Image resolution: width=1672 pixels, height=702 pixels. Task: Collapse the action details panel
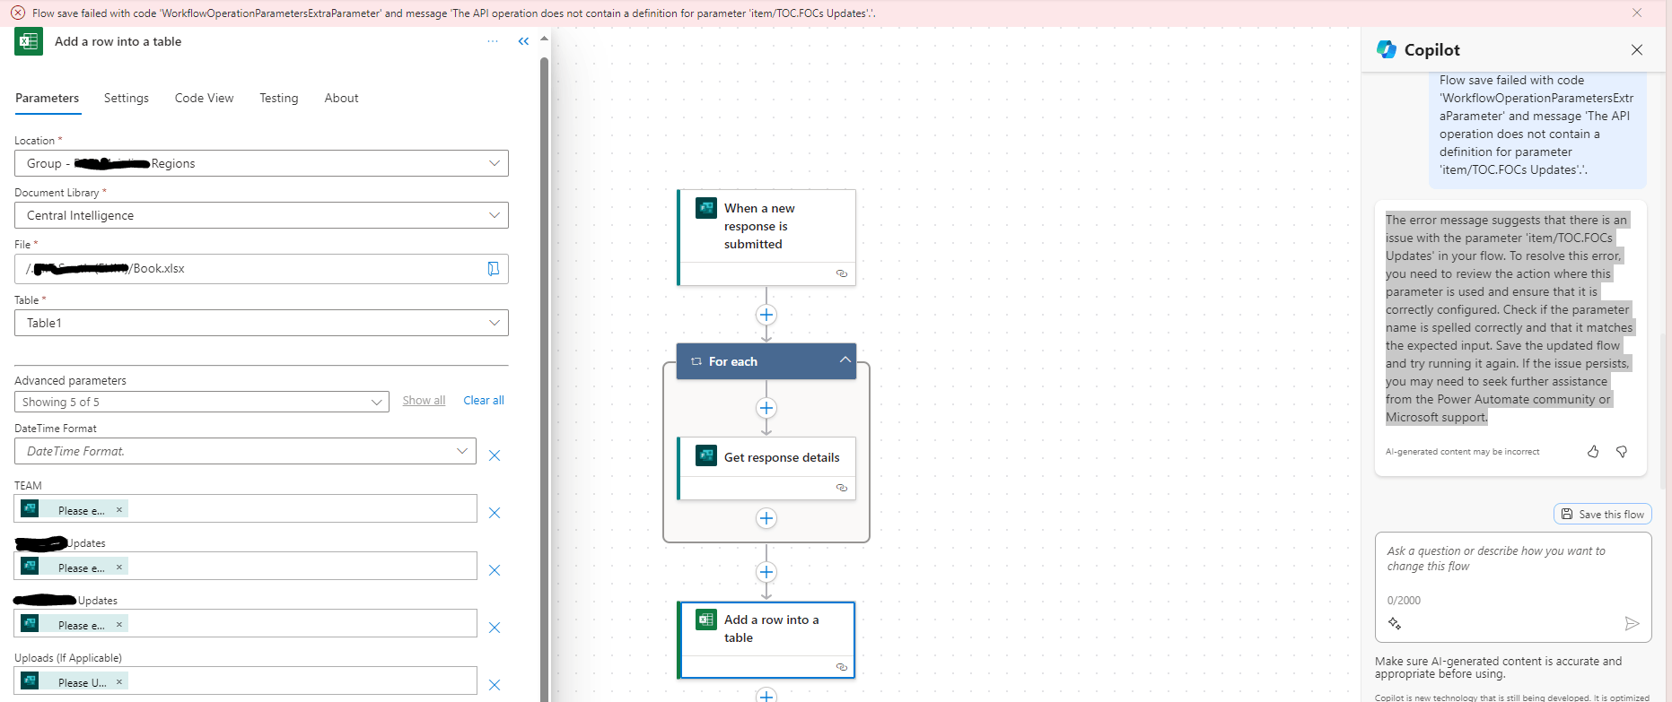pos(523,41)
